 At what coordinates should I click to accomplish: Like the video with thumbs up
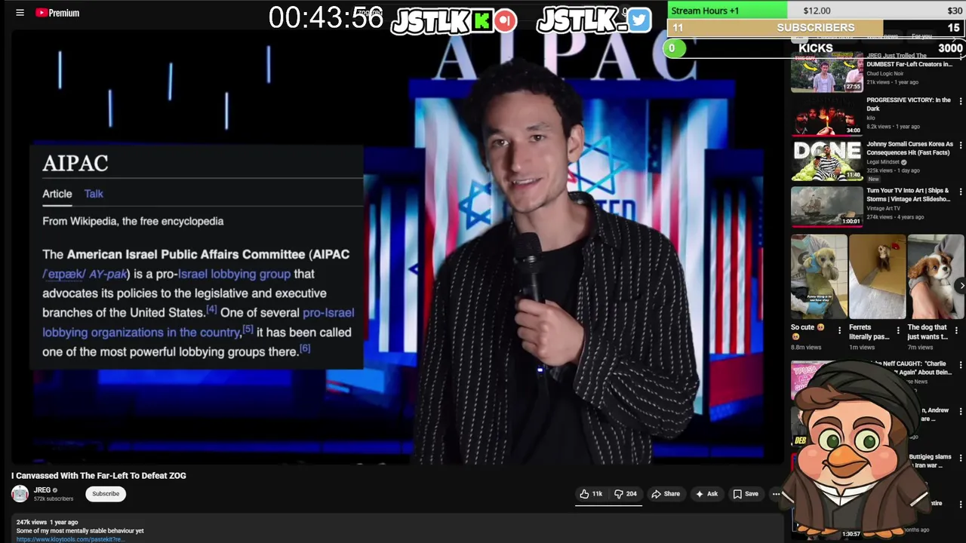point(591,494)
